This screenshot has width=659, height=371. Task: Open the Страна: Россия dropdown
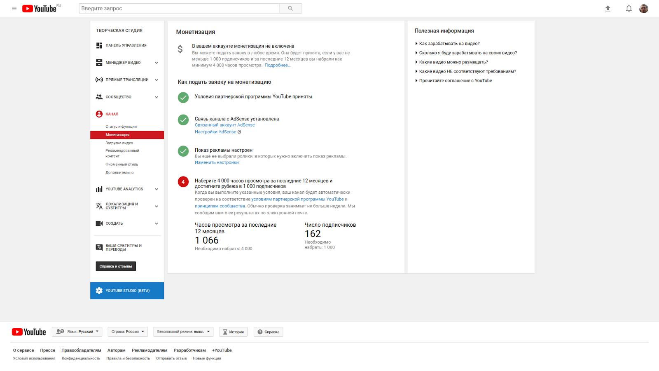pos(128,332)
